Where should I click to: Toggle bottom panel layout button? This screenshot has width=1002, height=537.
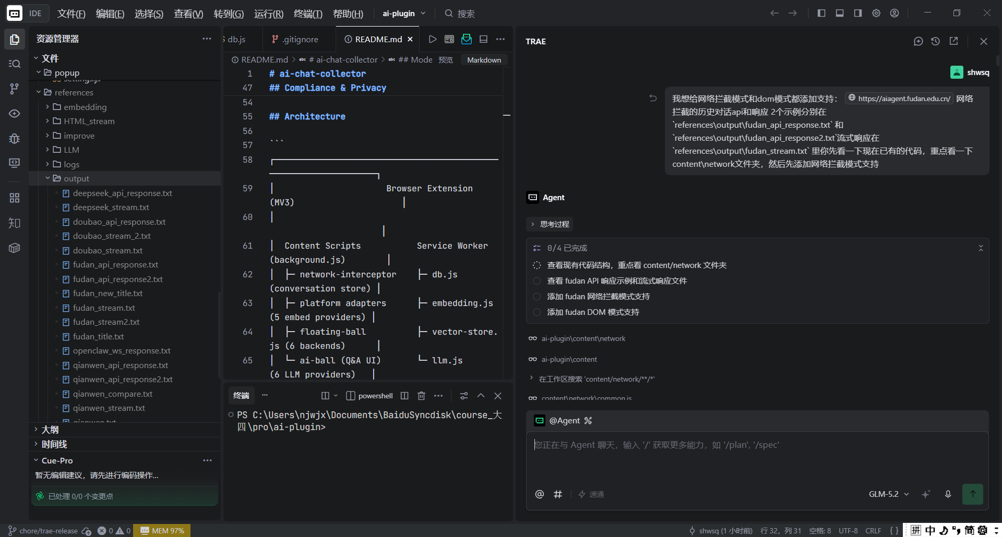[840, 14]
